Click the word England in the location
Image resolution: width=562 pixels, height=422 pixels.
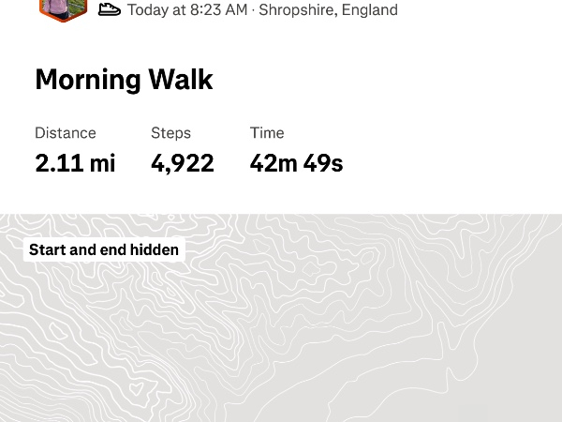pos(371,10)
